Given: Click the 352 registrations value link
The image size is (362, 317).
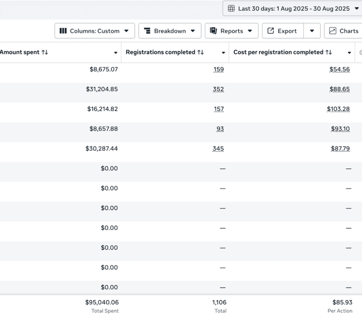Looking at the screenshot, I should tap(218, 89).
